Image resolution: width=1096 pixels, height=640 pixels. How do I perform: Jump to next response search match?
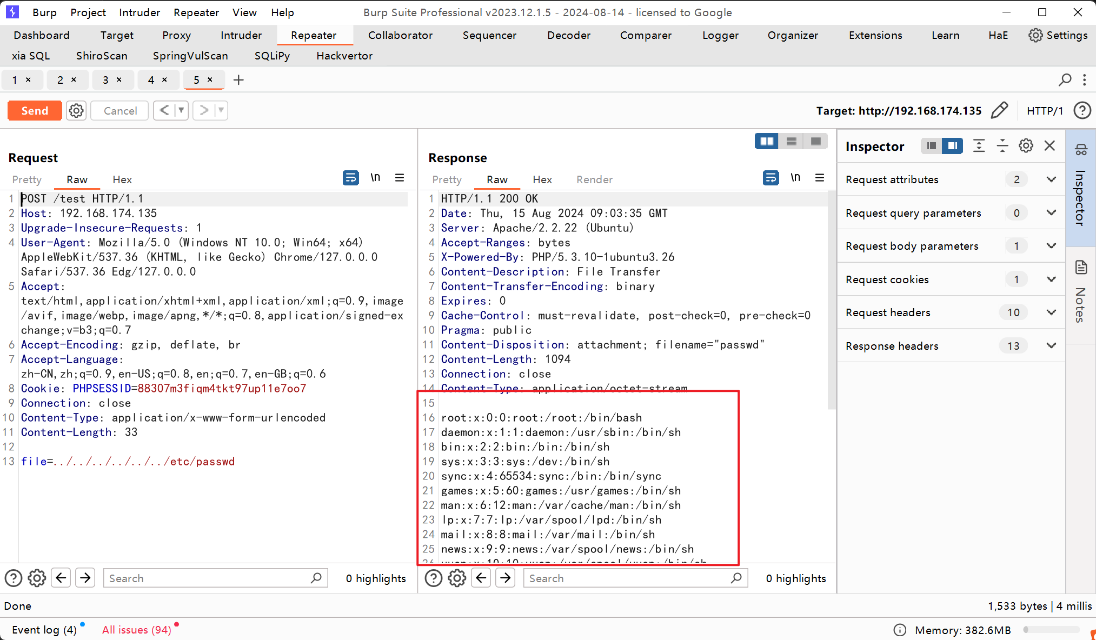tap(505, 578)
